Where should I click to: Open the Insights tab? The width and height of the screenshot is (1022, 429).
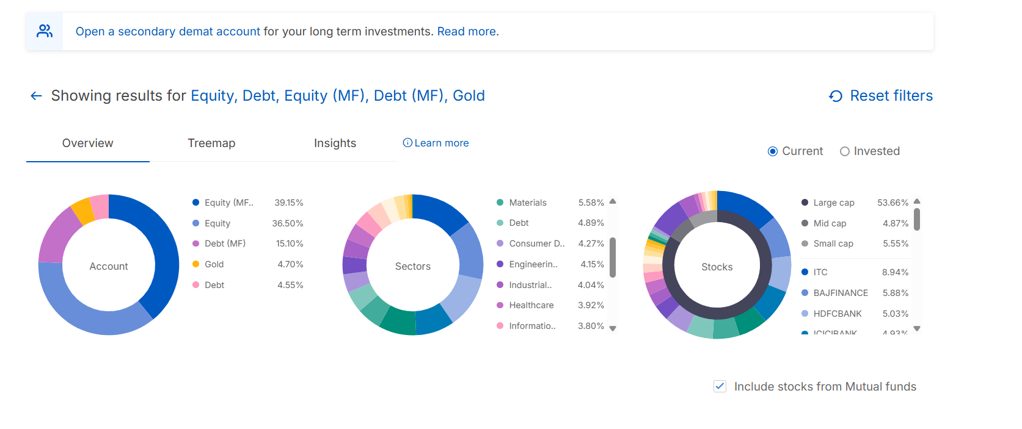335,143
